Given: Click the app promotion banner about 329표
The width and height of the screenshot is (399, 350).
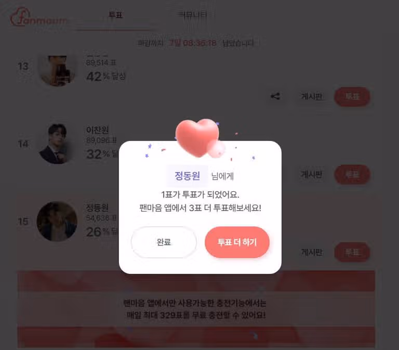Looking at the screenshot, I should pyautogui.click(x=196, y=309).
